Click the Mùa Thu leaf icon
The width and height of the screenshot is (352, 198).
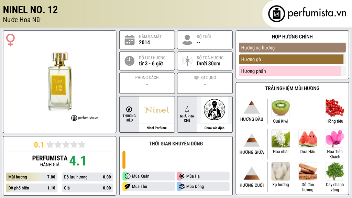point(128,186)
